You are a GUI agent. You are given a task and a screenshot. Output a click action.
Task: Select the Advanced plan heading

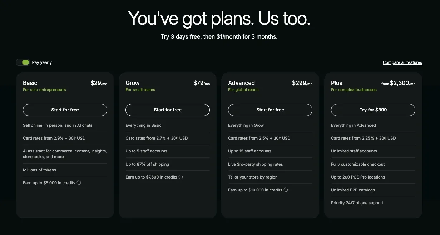coord(241,83)
